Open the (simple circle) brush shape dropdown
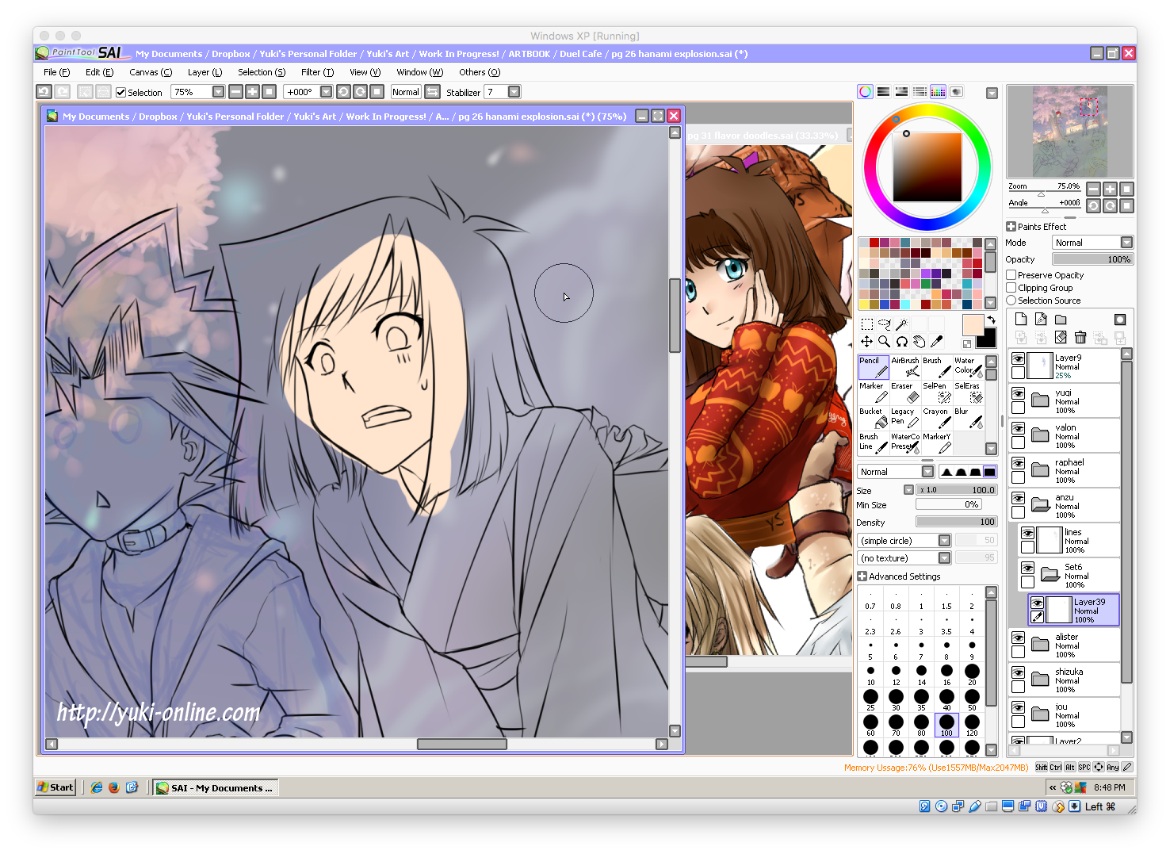Image resolution: width=1170 pixels, height=854 pixels. [x=904, y=541]
